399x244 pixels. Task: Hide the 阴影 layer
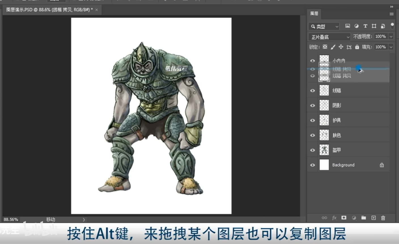pos(313,105)
